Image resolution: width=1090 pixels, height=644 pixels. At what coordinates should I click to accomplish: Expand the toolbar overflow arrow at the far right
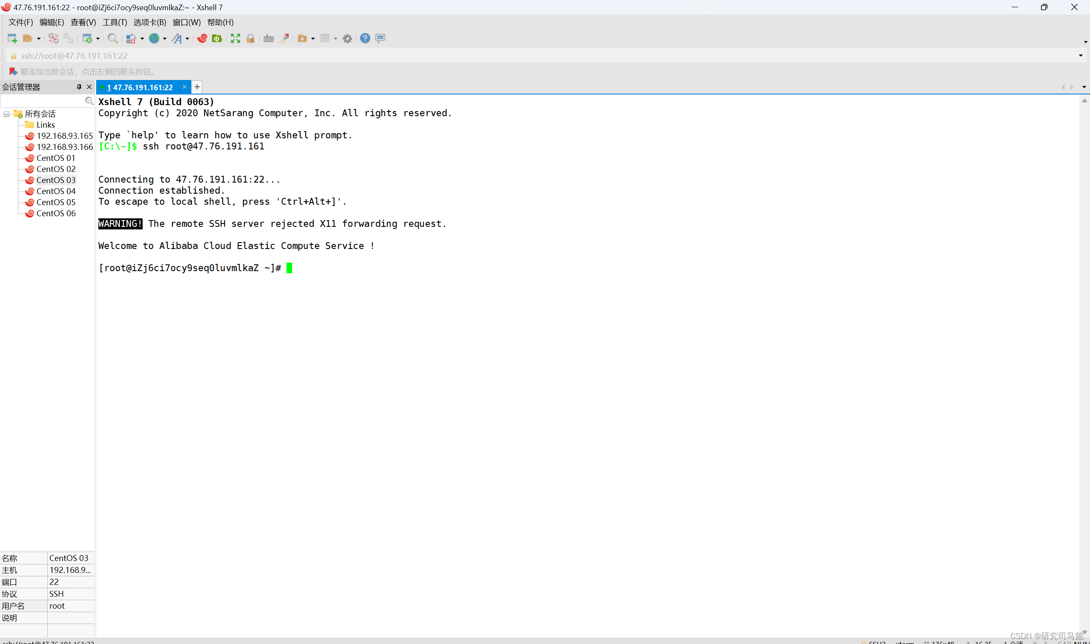point(1085,42)
